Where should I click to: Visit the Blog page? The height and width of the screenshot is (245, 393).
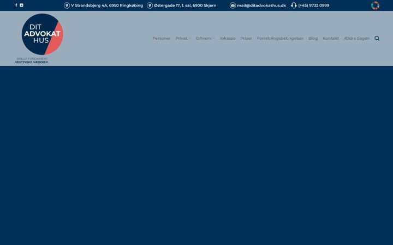[x=313, y=38]
